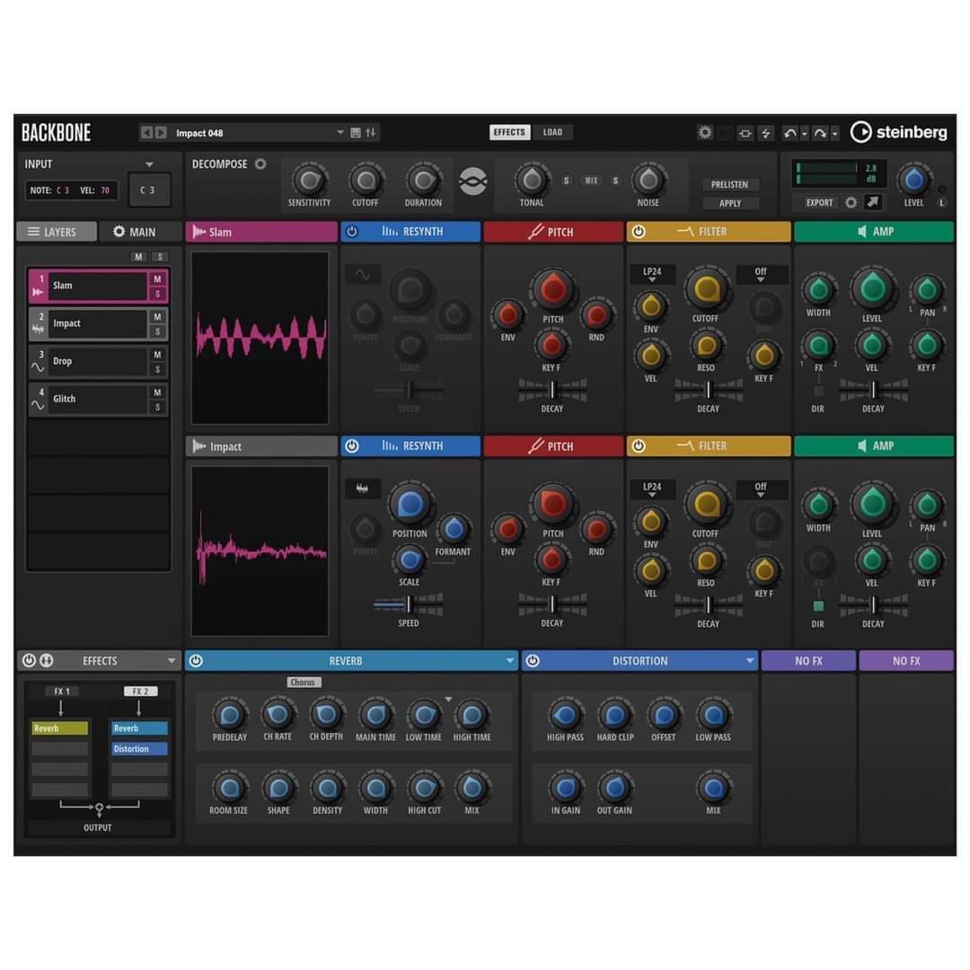Click the C 3 trigger pad
The height and width of the screenshot is (970, 970).
(x=148, y=190)
